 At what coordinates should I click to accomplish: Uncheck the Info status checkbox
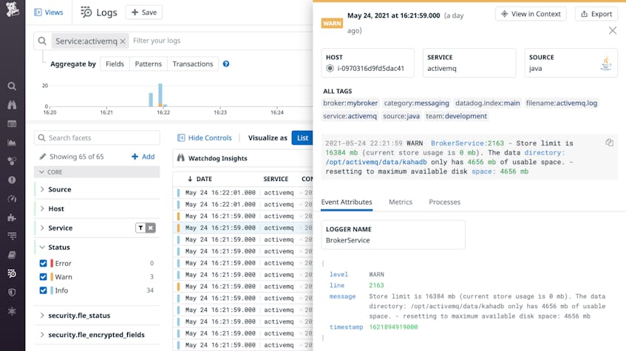coord(43,290)
